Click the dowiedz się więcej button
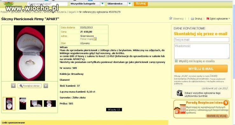This screenshot has height=125, width=235. (217, 116)
